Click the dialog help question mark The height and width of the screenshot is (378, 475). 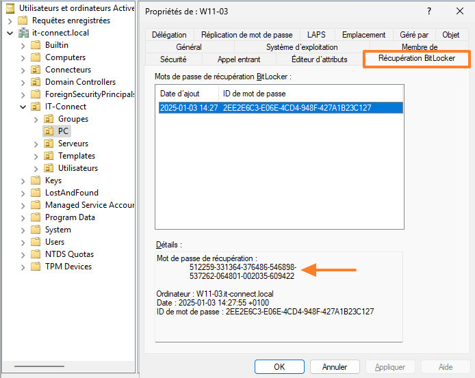(429, 12)
